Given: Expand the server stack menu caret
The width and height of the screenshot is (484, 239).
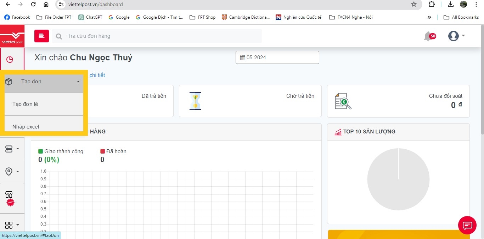Looking at the screenshot, I should (18, 149).
